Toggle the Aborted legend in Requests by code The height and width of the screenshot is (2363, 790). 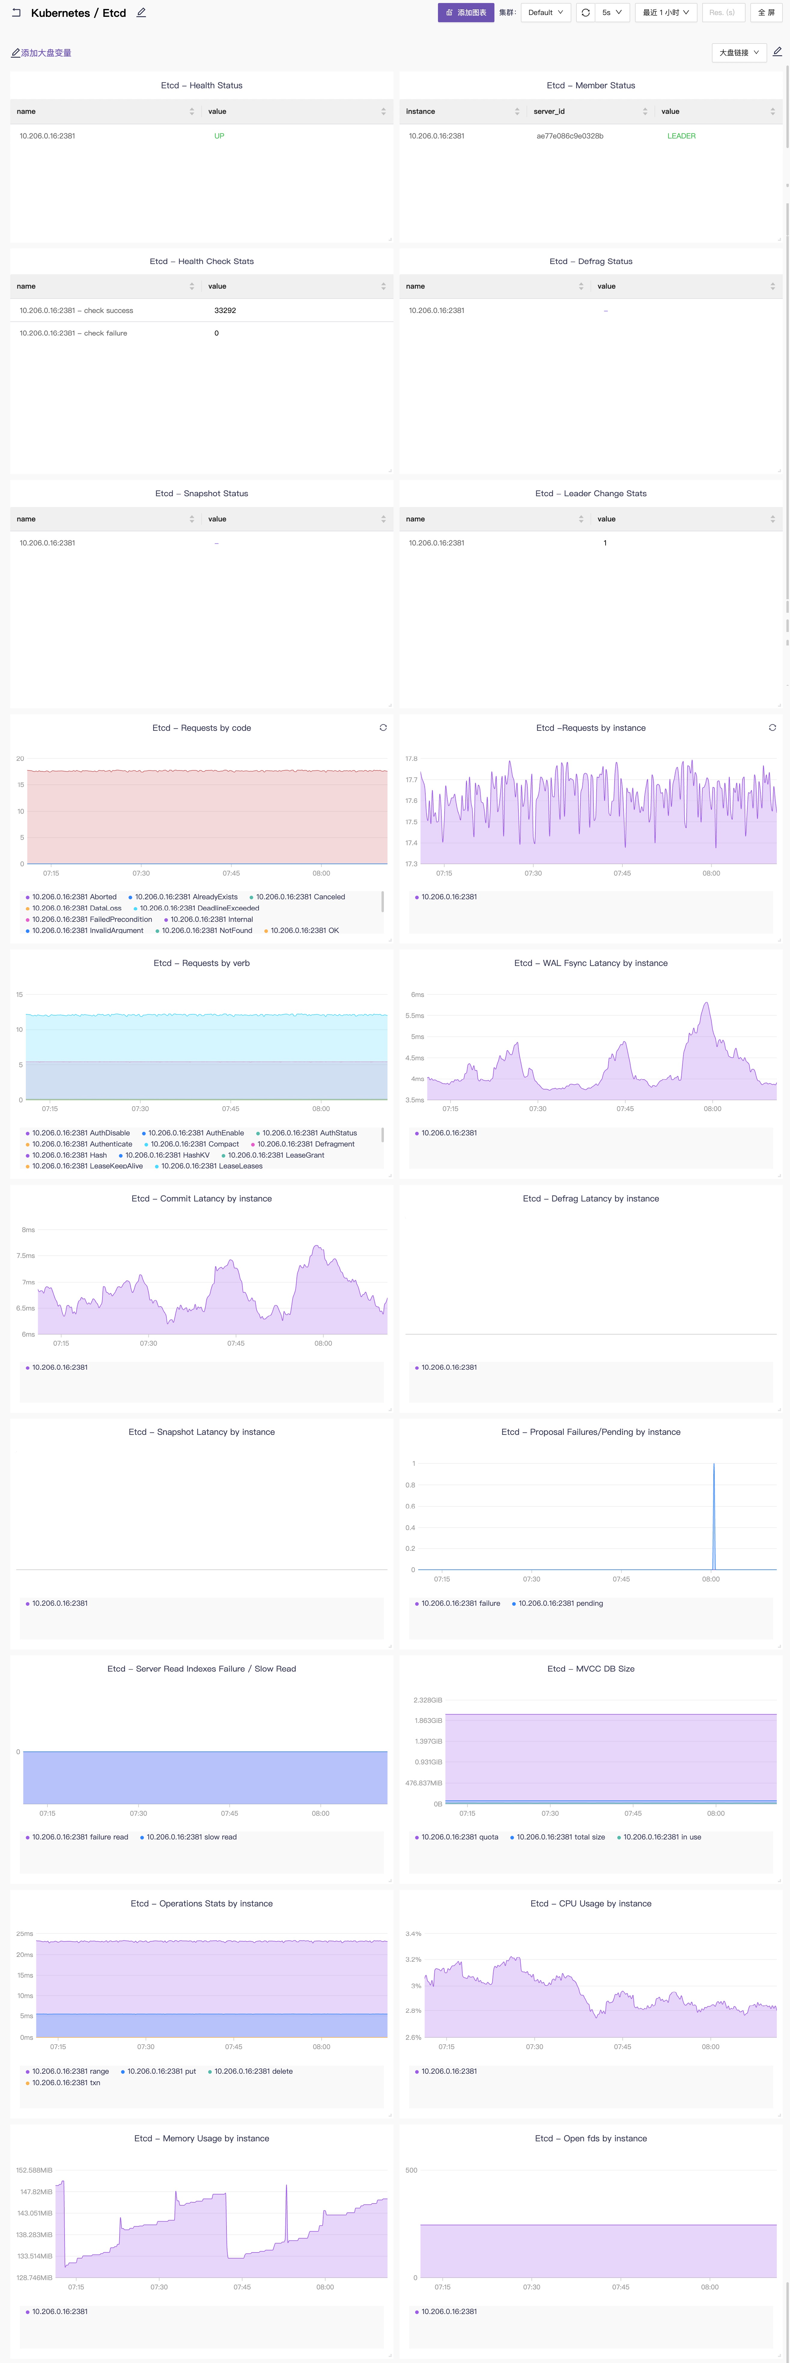tap(71, 897)
